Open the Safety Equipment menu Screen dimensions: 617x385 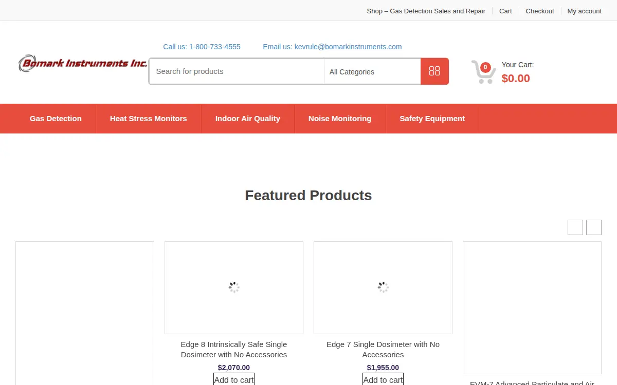432,119
